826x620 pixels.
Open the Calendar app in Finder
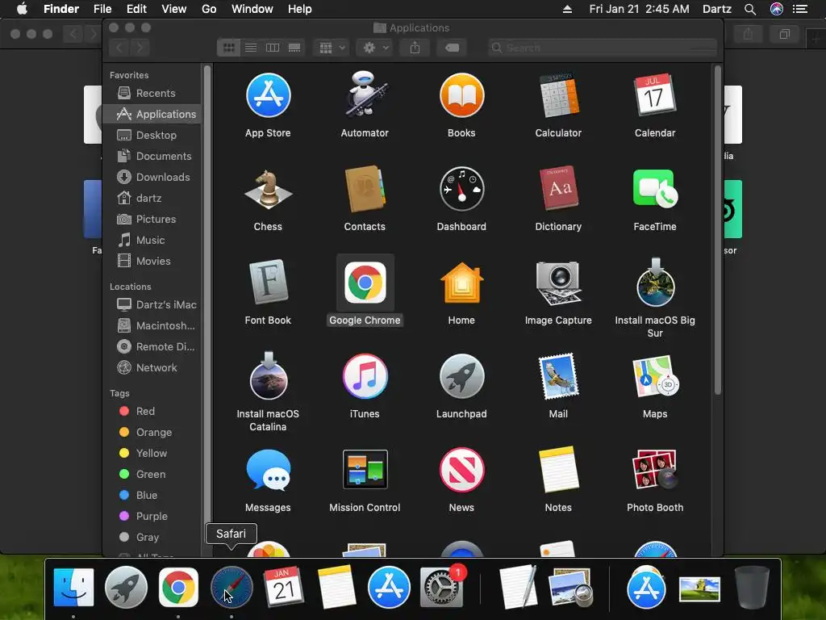pos(655,95)
